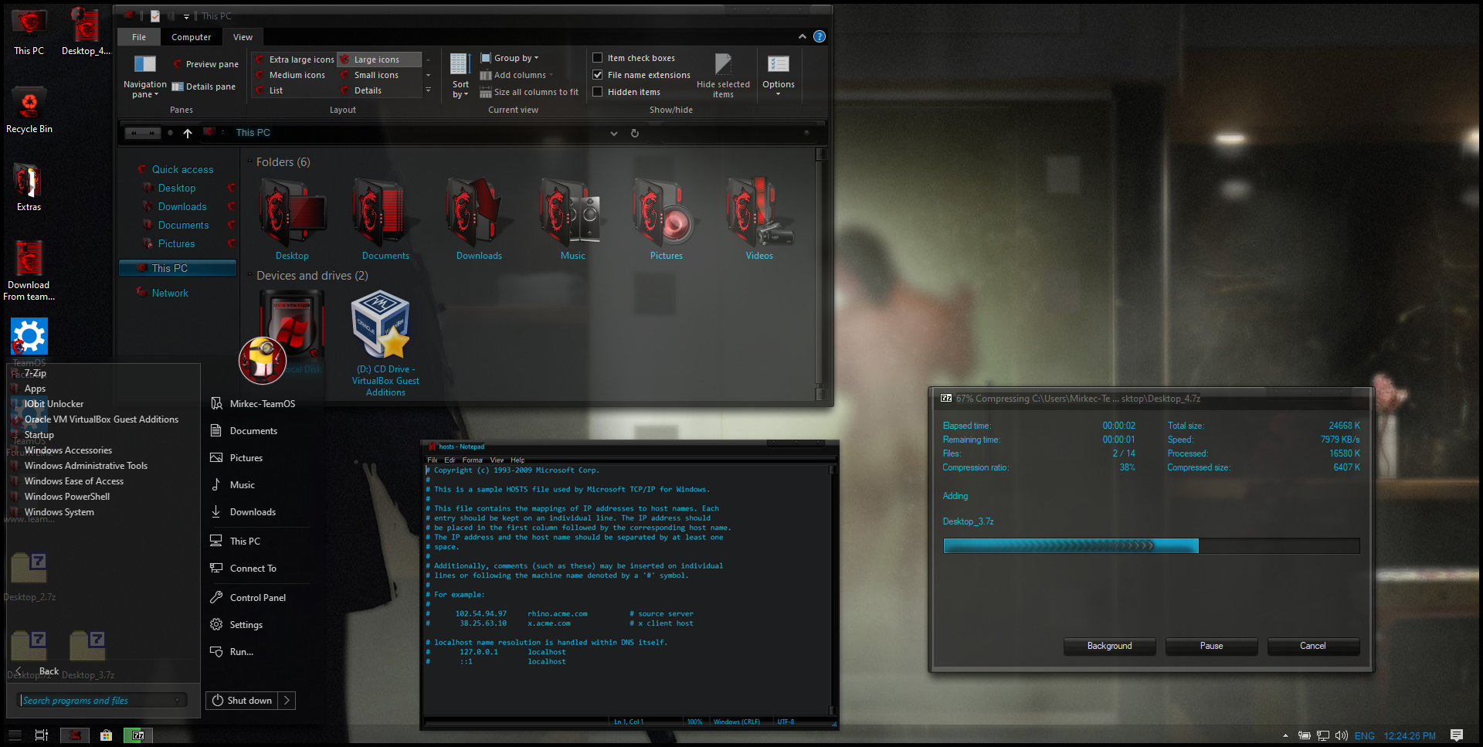Refresh the Explorer address bar
1483x747 pixels.
[x=635, y=133]
